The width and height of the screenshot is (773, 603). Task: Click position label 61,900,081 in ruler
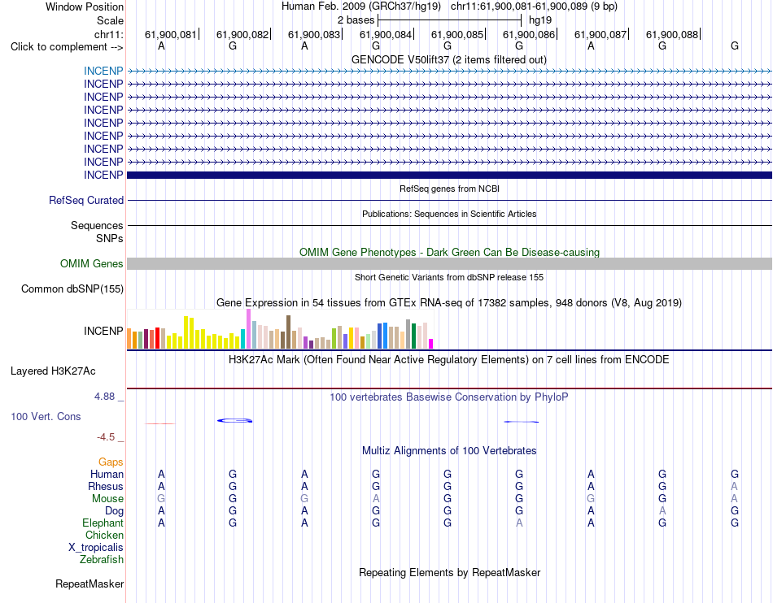171,34
